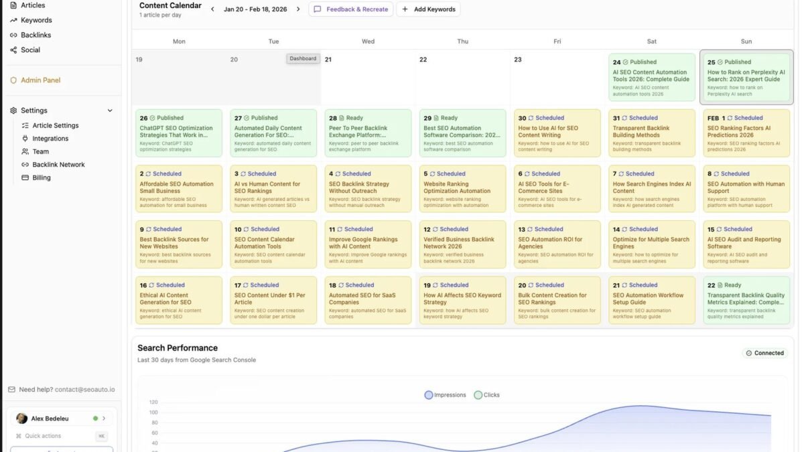804x452 pixels.
Task: Click the Social share icon
Action: [x=13, y=50]
